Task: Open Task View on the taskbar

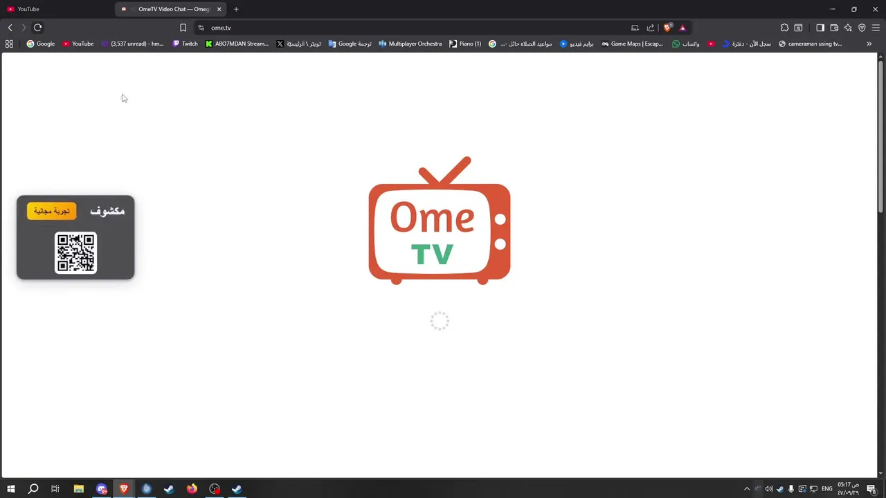Action: click(55, 489)
